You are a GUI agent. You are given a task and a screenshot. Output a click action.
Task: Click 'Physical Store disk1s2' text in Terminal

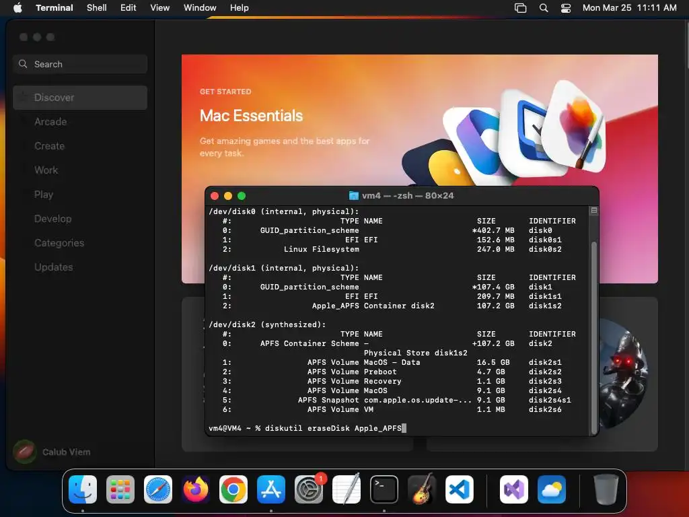[416, 353]
